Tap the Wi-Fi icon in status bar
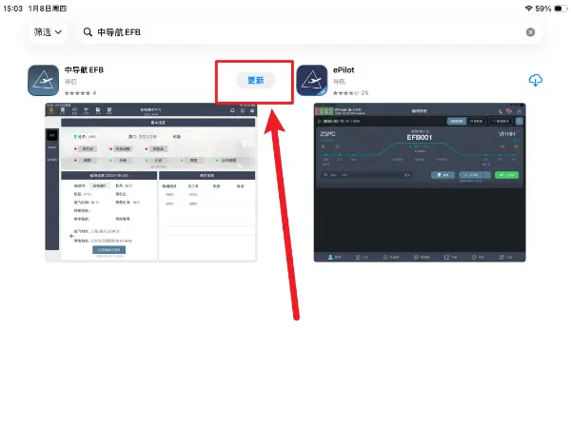 [529, 9]
